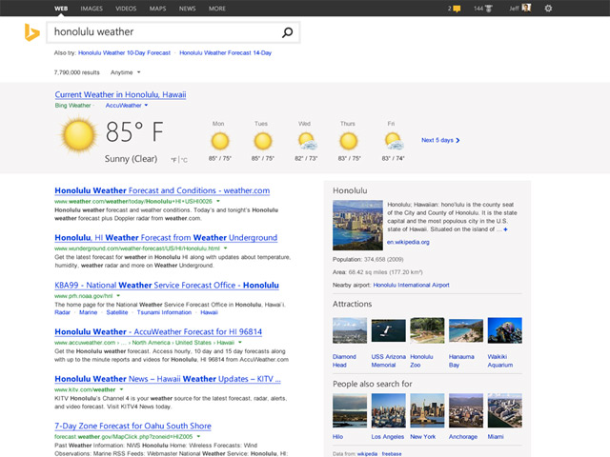Select Tuesday's sunny forecast icon
The height and width of the screenshot is (457, 610).
coord(263,141)
